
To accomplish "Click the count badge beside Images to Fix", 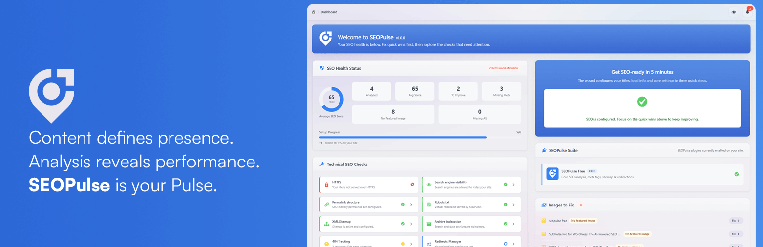I will coord(581,205).
